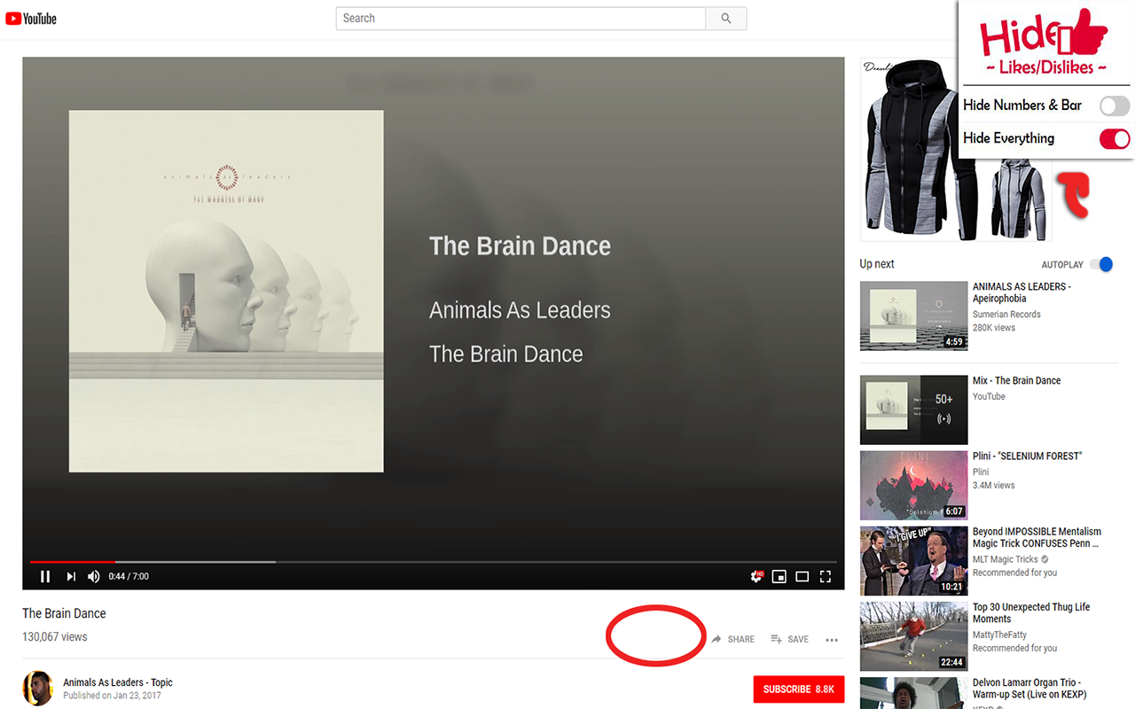Click 'Published on Jan 23, 2017' text
Viewport: 1135px width, 709px height.
(112, 696)
